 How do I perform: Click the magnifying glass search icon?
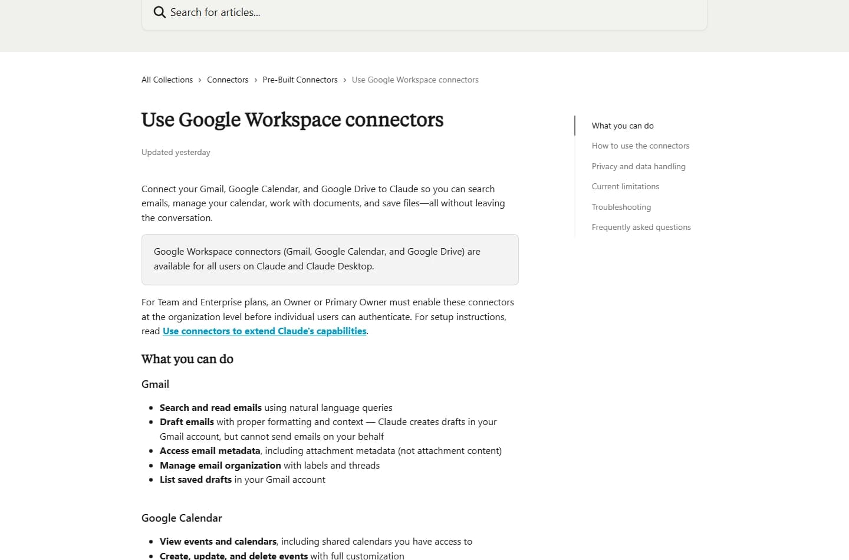[x=159, y=12]
